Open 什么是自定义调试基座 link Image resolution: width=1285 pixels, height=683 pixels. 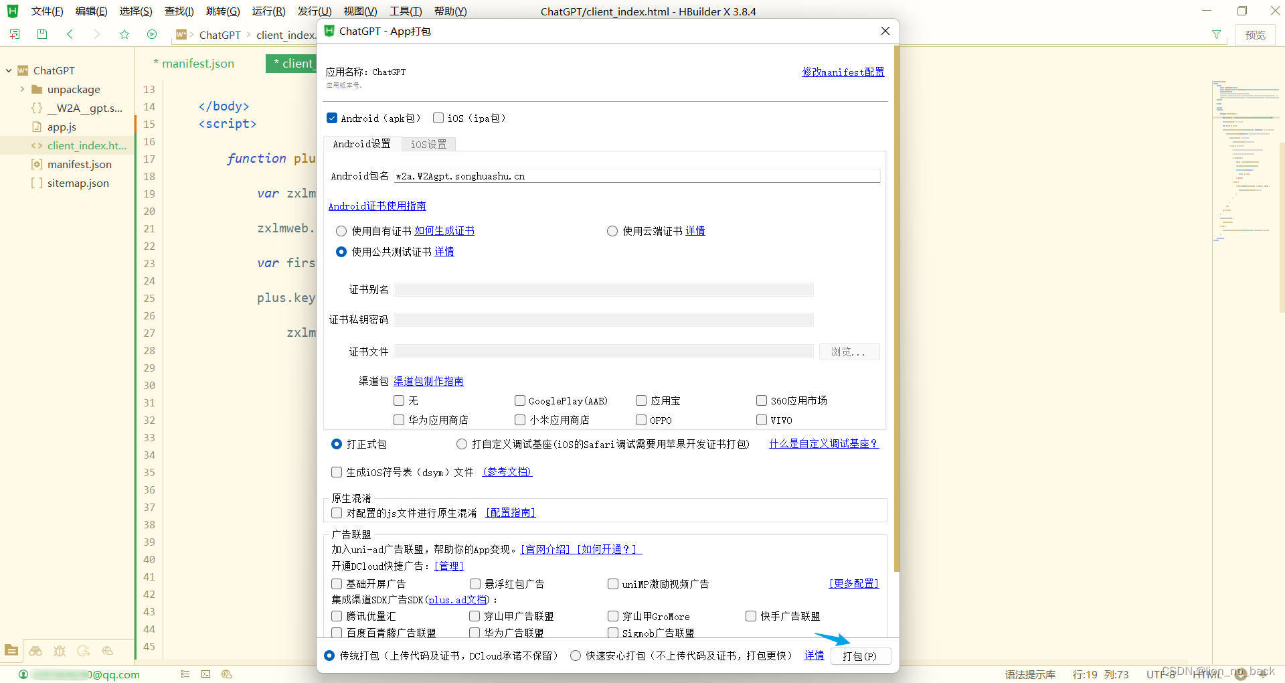pyautogui.click(x=823, y=444)
